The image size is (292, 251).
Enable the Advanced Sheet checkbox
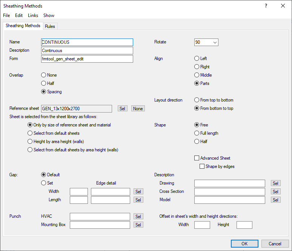(x=197, y=158)
